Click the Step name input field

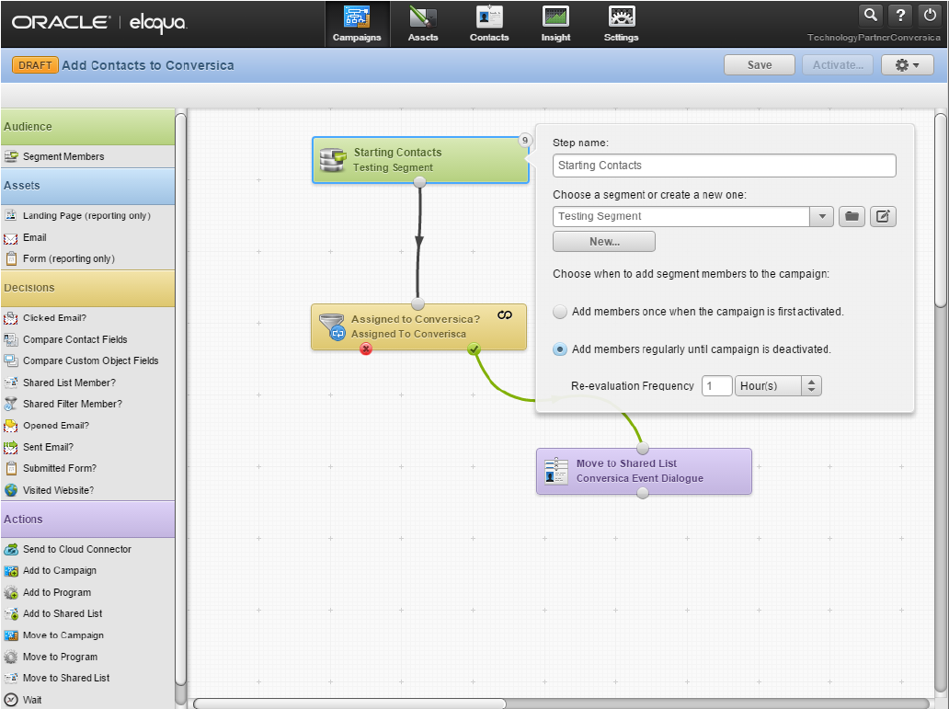(x=724, y=166)
